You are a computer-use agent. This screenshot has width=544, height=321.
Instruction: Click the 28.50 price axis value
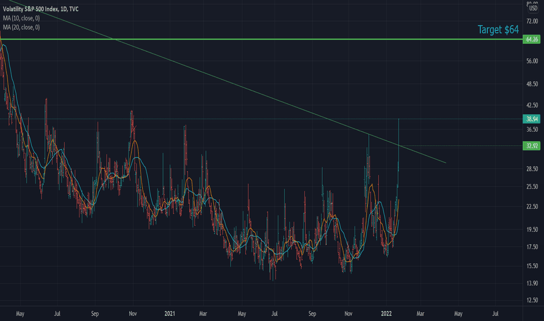tap(532, 169)
